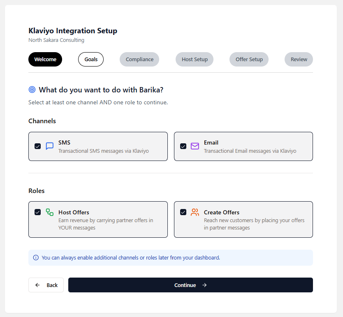Click the Email envelope icon
This screenshot has width=343, height=317.
(195, 146)
